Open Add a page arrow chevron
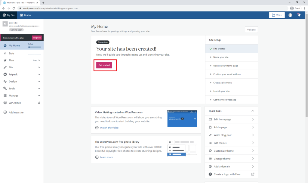Image resolution: width=308 pixels, height=183 pixels. [253, 127]
